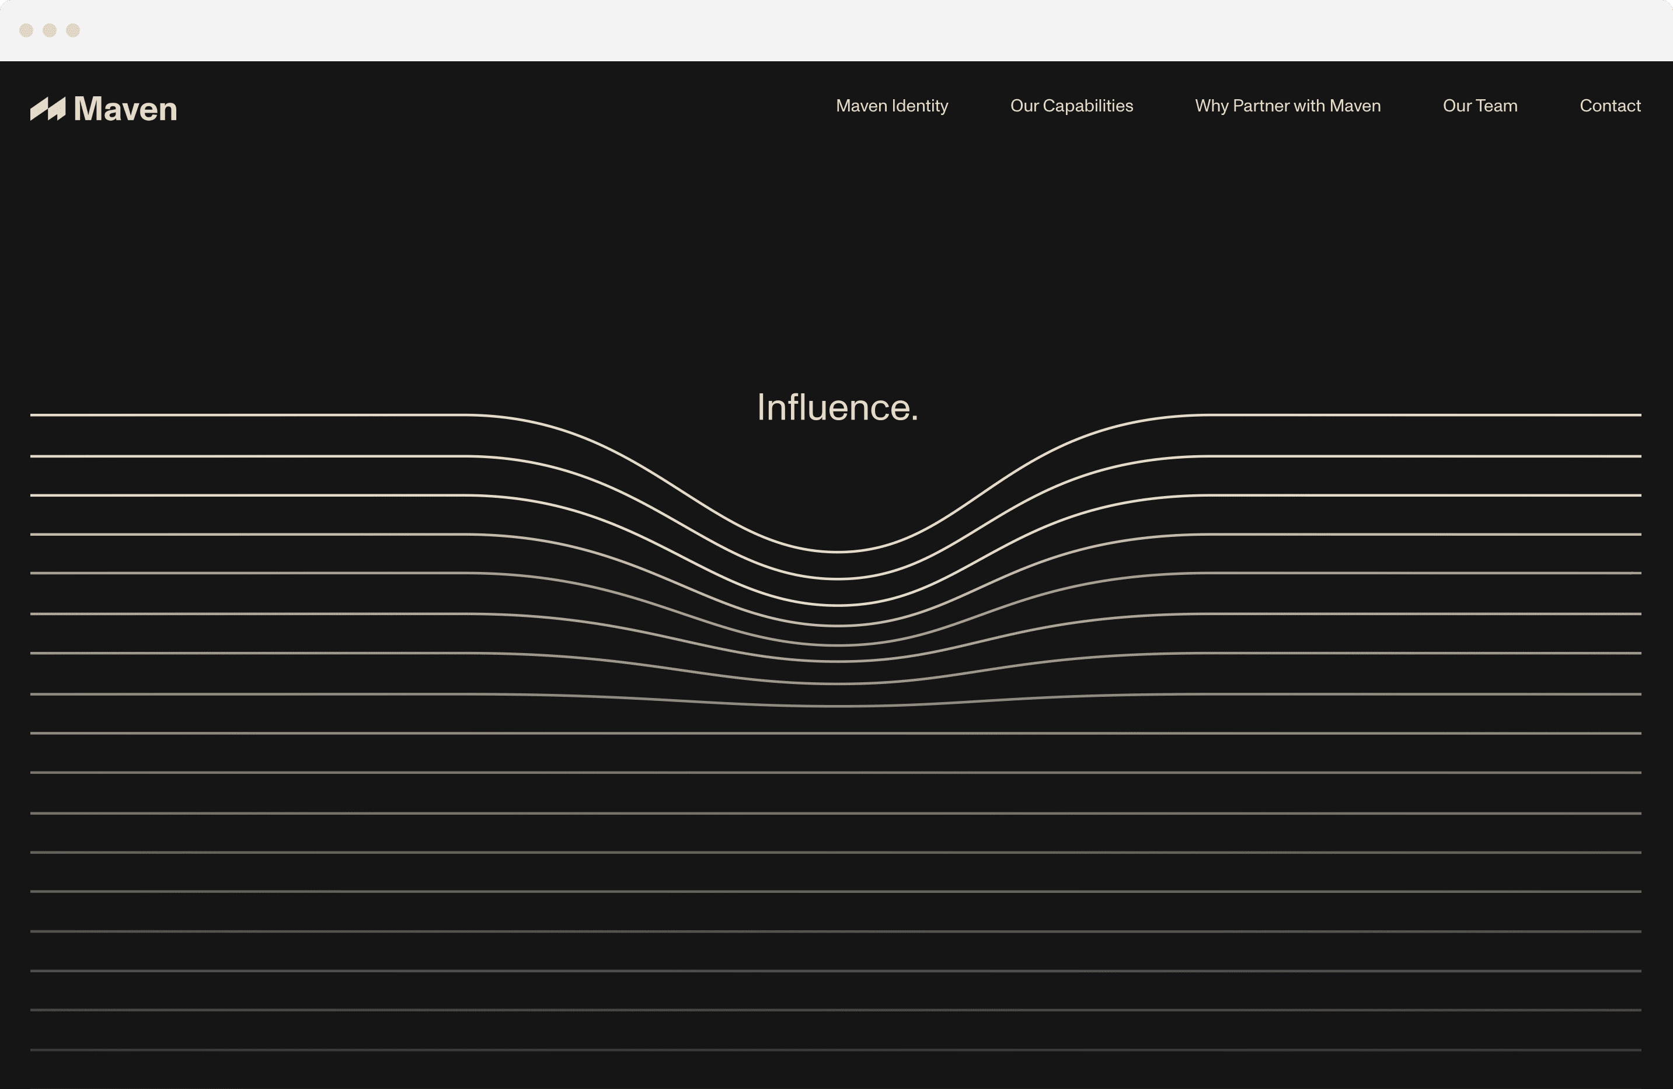Click the Maven logo mark icon
This screenshot has width=1673, height=1089.
48,109
